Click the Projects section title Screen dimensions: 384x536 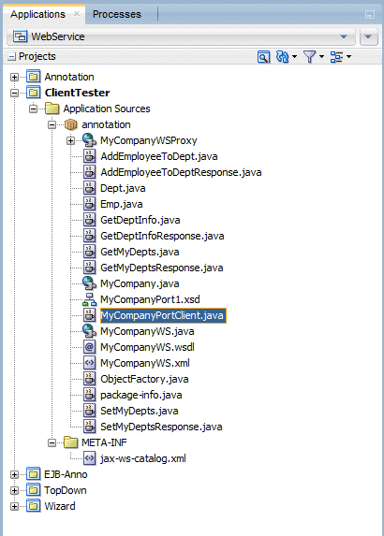37,56
